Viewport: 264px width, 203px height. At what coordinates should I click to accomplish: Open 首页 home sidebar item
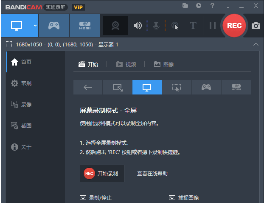[x=36, y=62]
